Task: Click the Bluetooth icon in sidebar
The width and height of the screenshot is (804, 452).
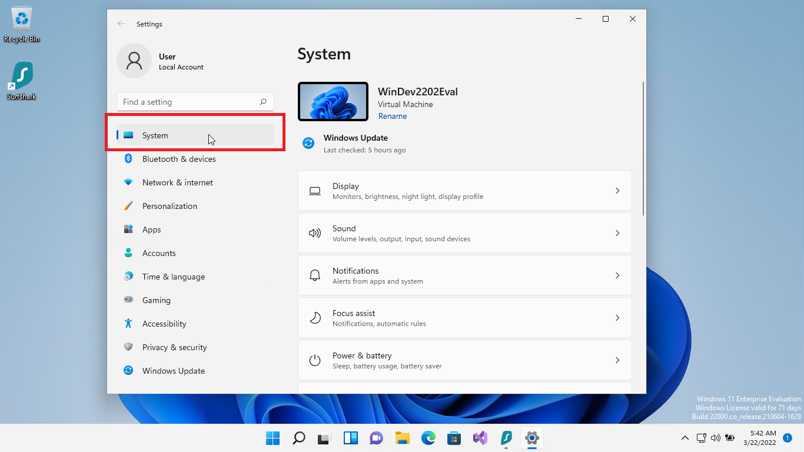Action: click(x=128, y=159)
